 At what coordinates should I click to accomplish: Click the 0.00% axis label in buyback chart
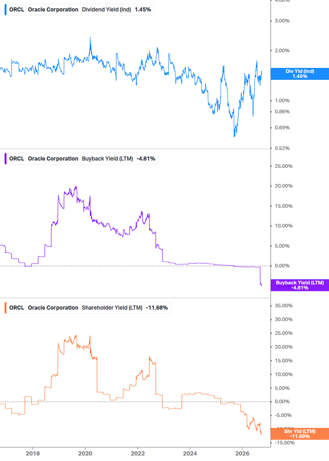[282, 266]
